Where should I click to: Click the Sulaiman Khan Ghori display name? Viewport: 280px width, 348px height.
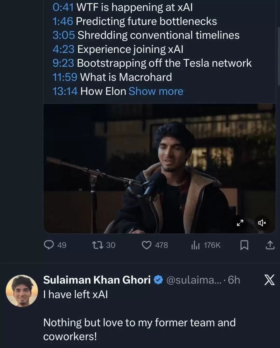point(97,280)
